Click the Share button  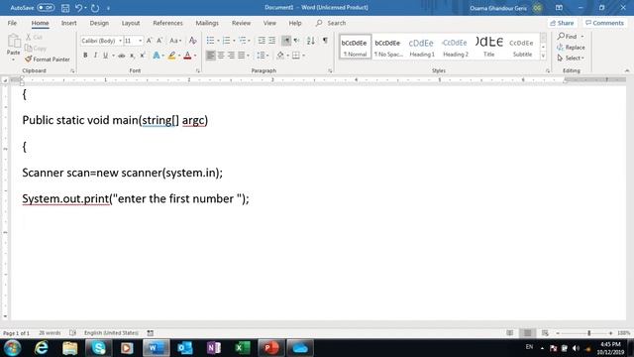[562, 23]
